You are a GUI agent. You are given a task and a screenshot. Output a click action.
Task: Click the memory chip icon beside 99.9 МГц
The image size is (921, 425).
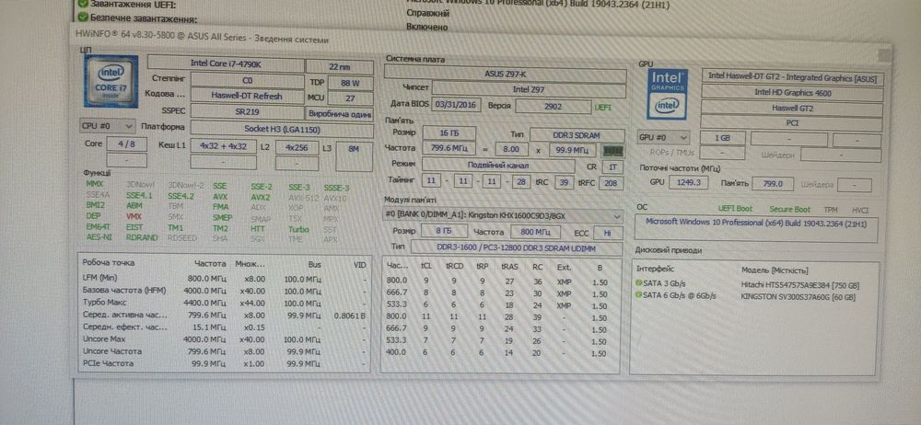[613, 150]
